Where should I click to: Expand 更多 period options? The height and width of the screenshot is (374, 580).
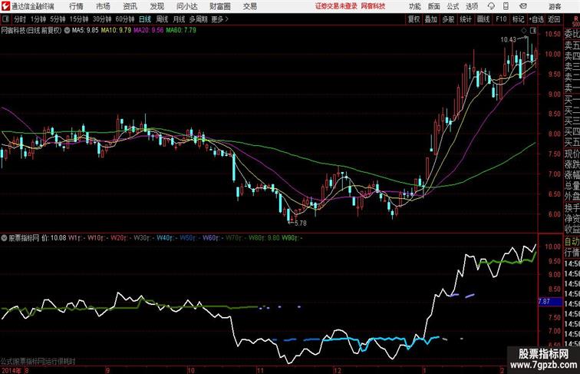(219, 19)
